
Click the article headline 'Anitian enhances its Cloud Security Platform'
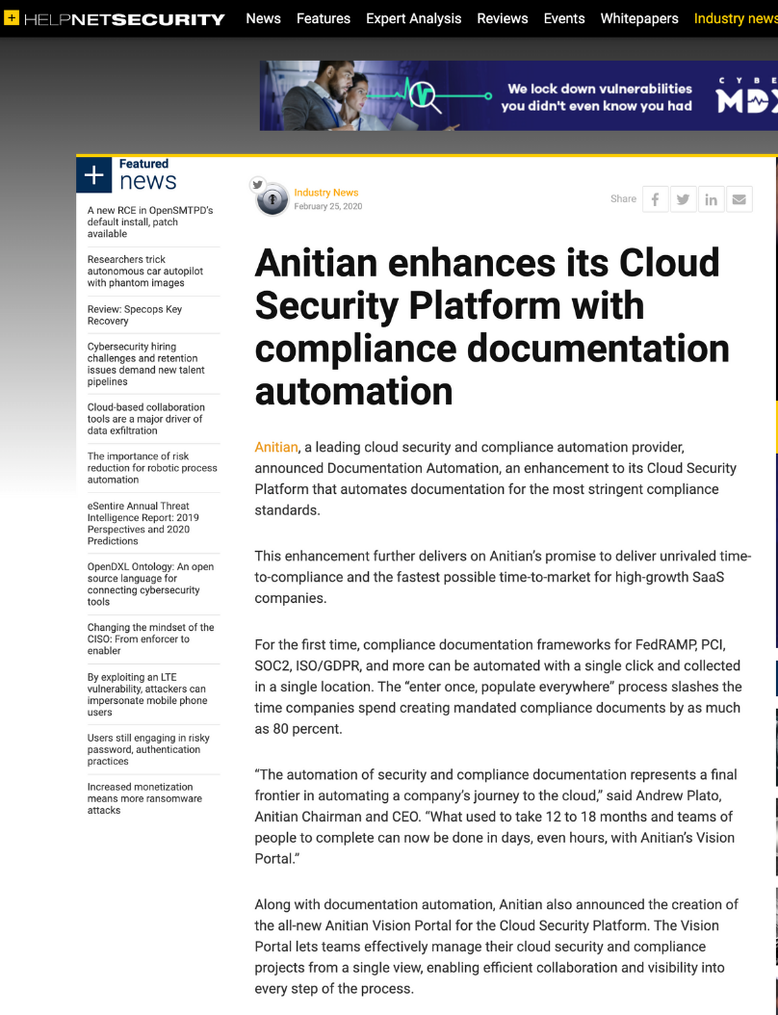tap(492, 326)
